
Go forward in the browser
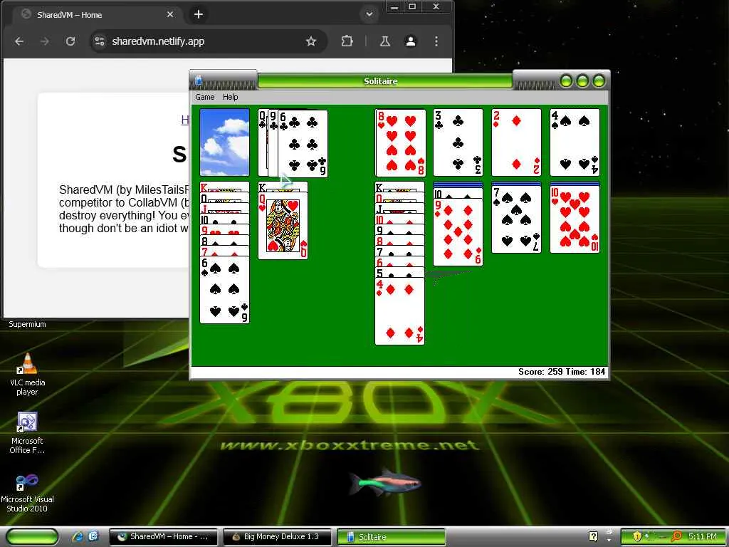coord(45,41)
